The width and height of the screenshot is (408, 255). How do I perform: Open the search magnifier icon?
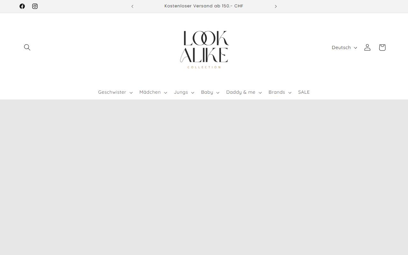[x=27, y=47]
